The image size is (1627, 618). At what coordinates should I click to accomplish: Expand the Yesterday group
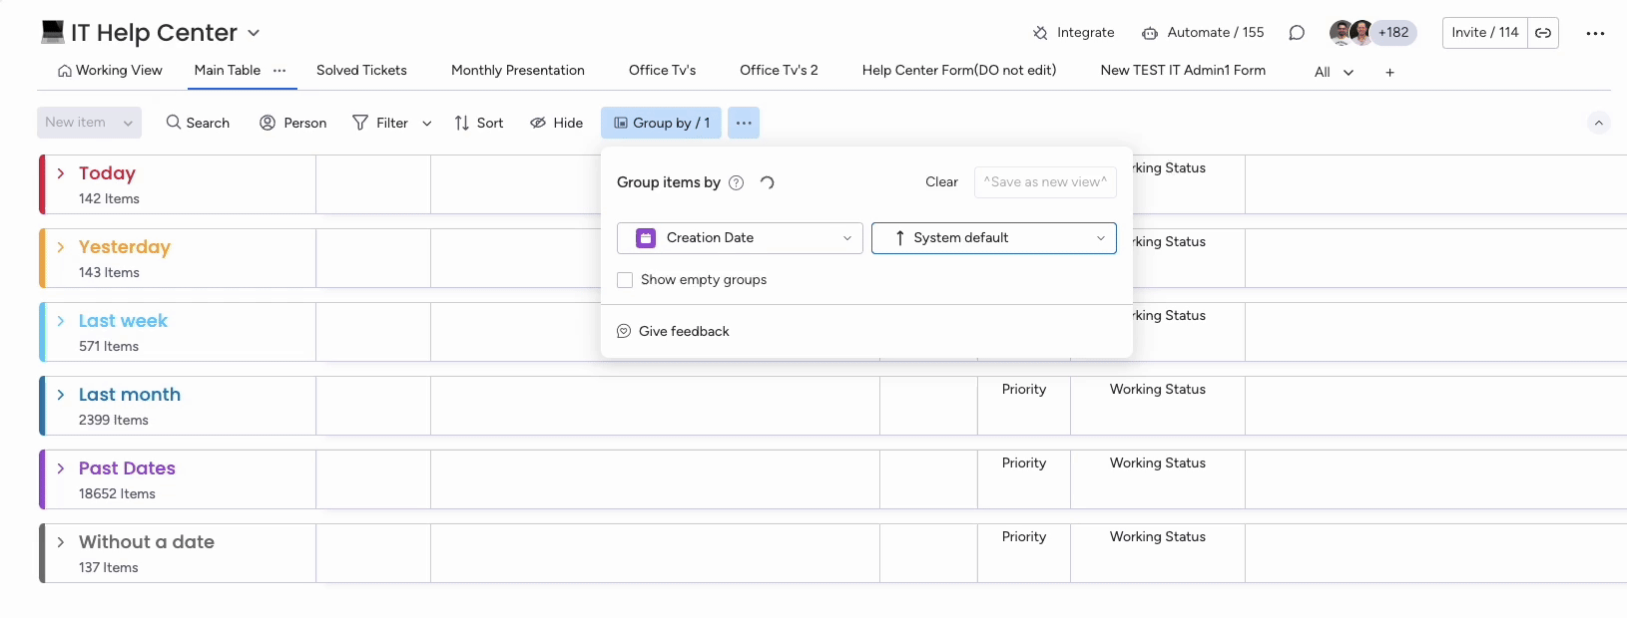[x=61, y=247]
